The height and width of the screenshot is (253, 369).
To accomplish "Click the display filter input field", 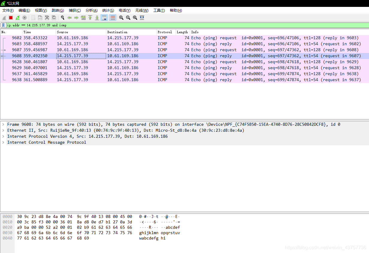I will 187,25.
